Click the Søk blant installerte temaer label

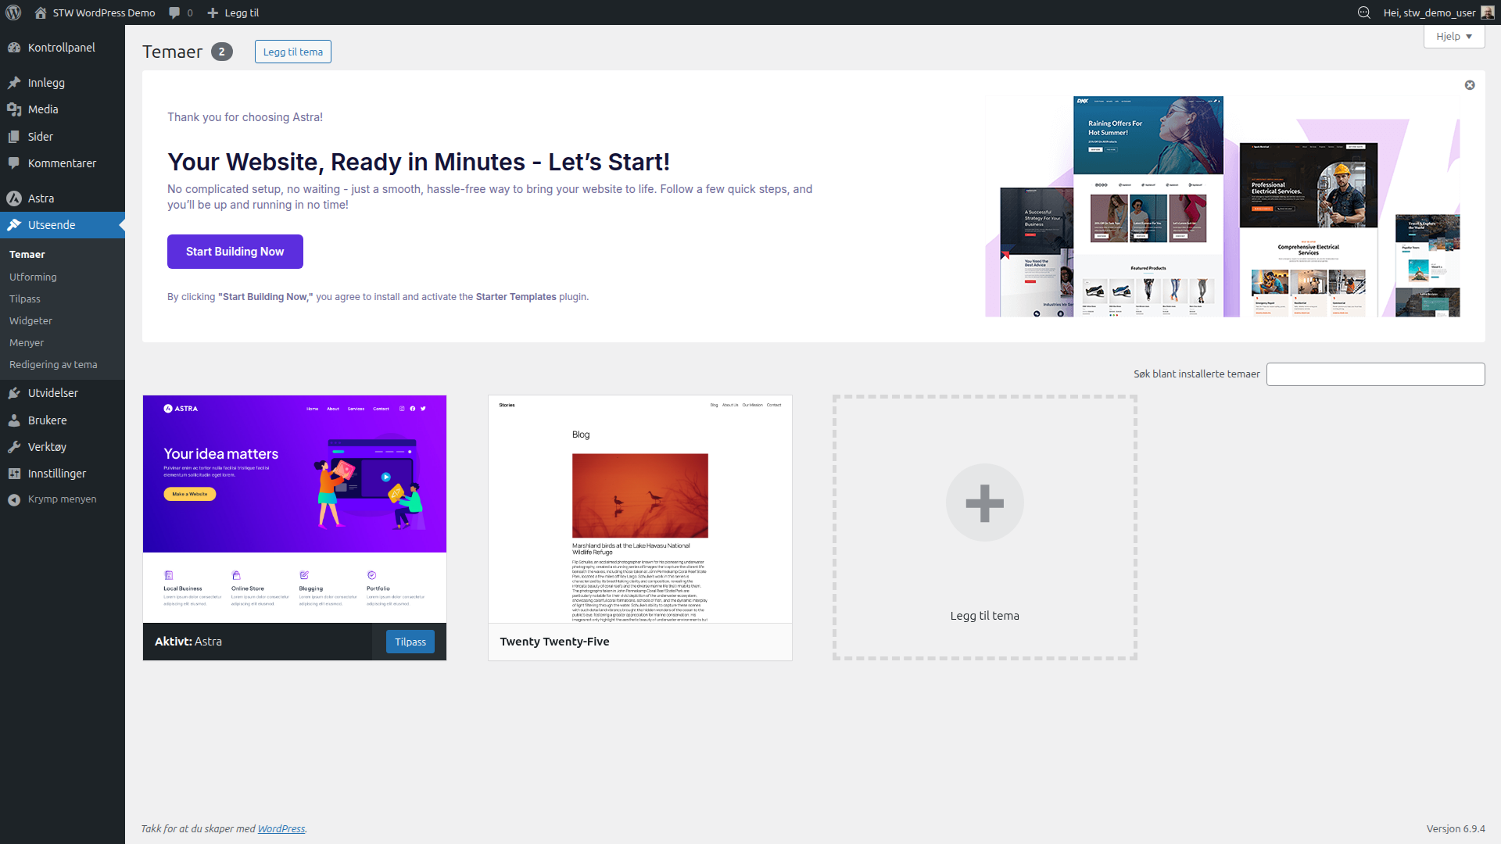coord(1197,374)
